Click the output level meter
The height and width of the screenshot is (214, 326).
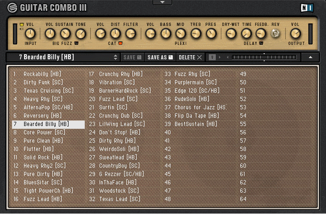(310, 34)
